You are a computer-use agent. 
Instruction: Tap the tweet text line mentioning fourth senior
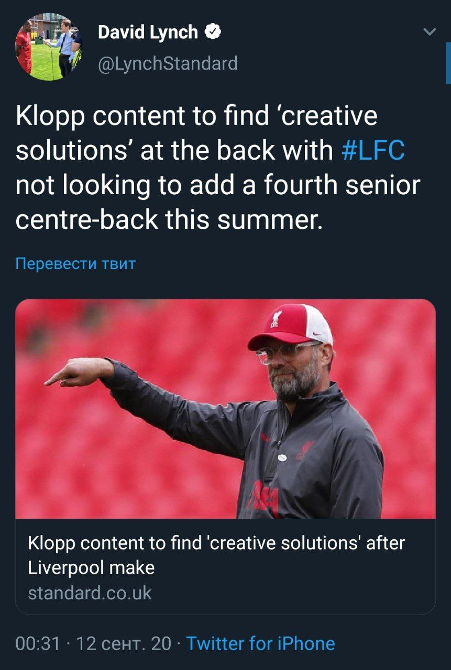pos(218,186)
